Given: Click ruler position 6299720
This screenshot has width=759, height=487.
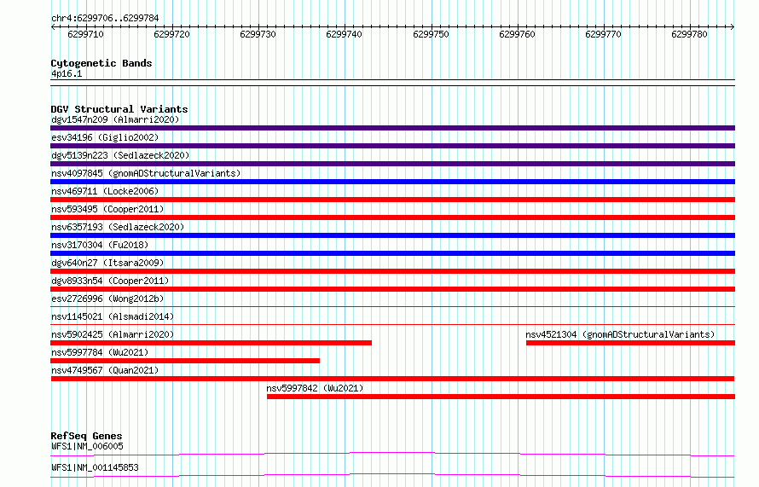Looking at the screenshot, I should coord(171,34).
